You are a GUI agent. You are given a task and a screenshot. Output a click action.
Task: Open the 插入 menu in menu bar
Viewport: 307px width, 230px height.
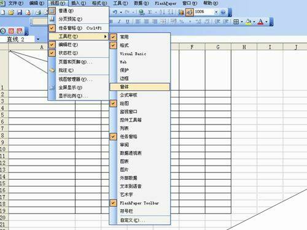pyautogui.click(x=79, y=3)
